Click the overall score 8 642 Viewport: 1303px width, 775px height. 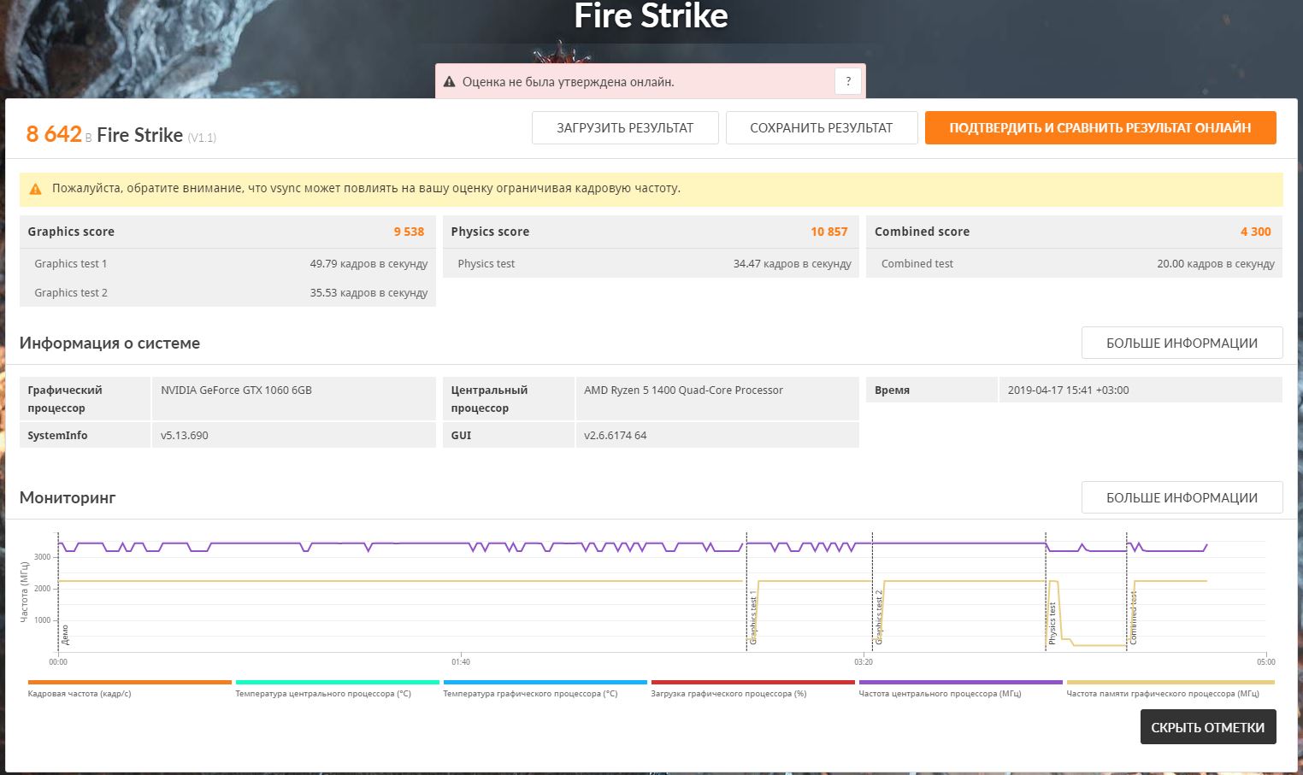pyautogui.click(x=54, y=134)
